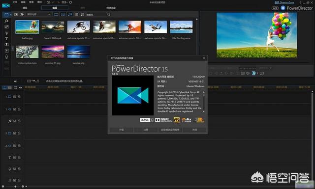Open the PiP Objects Room icon
The height and width of the screenshot is (189, 315).
6,27
